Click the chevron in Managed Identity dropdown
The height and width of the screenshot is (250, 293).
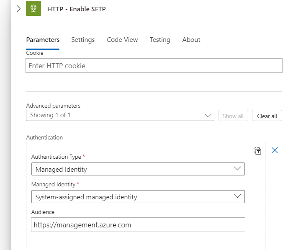click(x=237, y=196)
